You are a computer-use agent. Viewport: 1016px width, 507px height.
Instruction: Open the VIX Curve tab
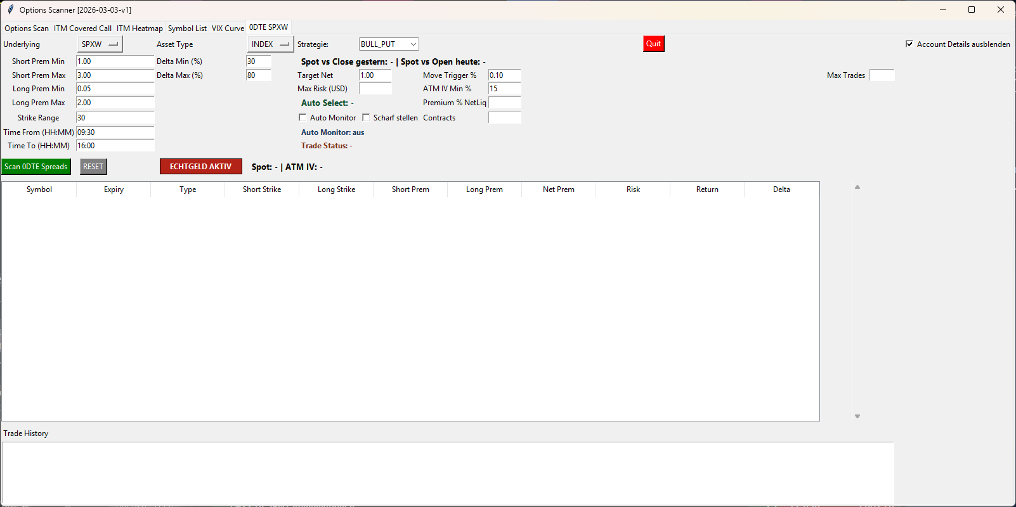[228, 29]
